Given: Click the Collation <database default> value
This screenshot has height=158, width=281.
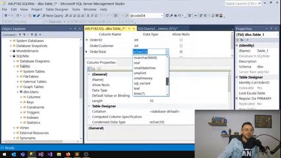Looking at the screenshot, I should coord(165,111).
